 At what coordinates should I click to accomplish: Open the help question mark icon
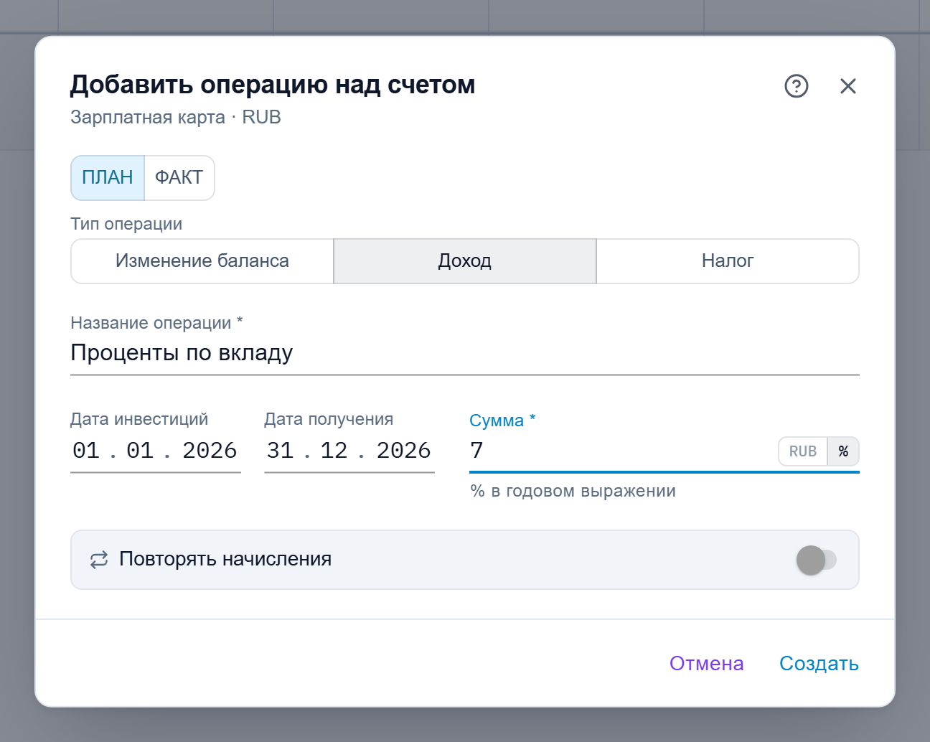click(x=797, y=86)
